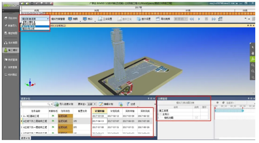Select the green orbit tool in viewport
The image size is (259, 143).
[253, 59]
